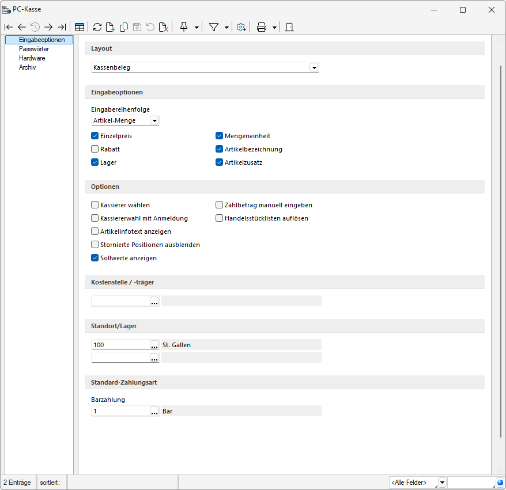Uncheck the Sollwerte anzeigen option
The image size is (506, 490).
pos(95,258)
